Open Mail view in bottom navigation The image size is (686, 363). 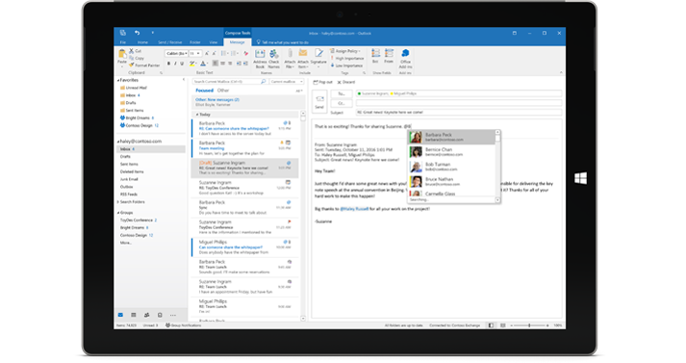120,315
